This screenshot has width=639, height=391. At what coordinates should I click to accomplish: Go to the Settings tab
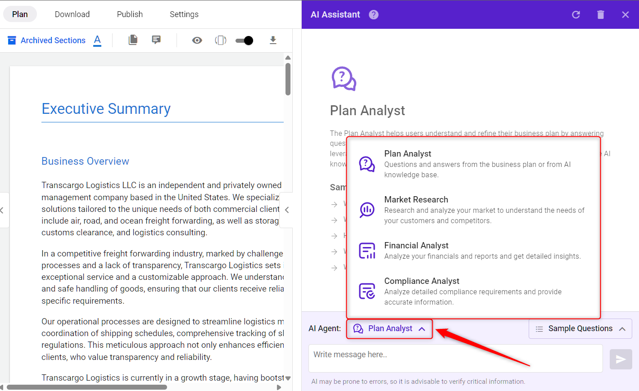(184, 14)
